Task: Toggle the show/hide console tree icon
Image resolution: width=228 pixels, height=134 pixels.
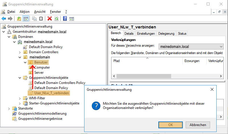Action: click(x=26, y=19)
